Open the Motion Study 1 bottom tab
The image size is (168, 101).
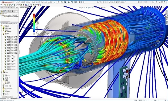click(x=14, y=98)
